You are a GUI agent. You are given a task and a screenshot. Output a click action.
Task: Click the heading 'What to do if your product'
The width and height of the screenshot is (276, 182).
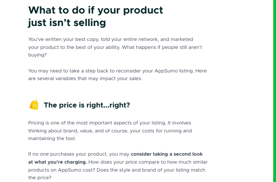(x=95, y=10)
